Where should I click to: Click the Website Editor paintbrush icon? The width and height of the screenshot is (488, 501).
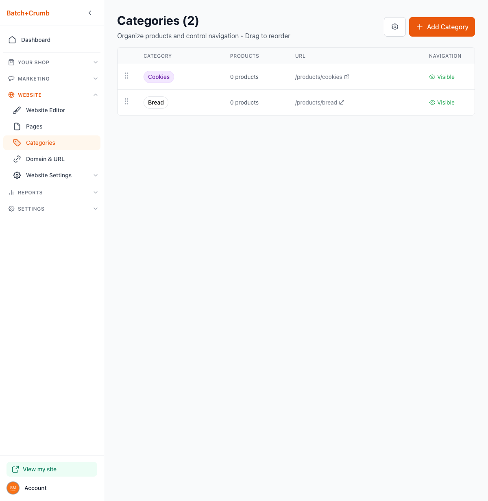point(17,110)
